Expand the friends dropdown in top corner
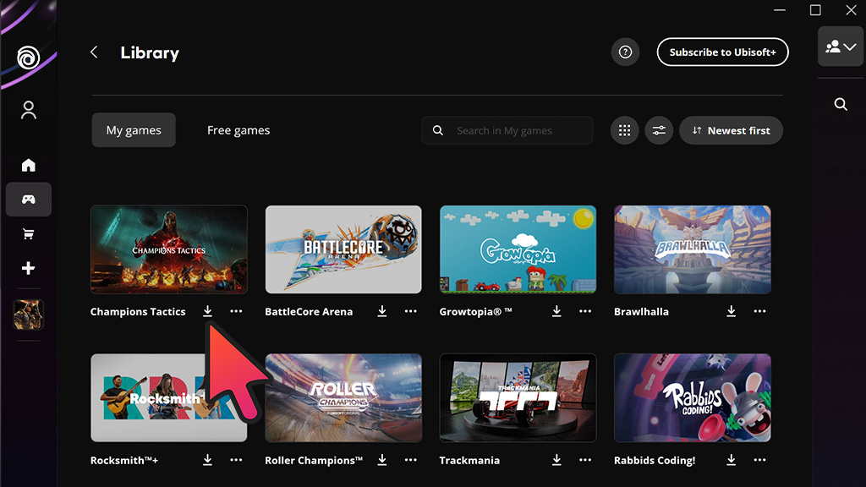 (841, 47)
